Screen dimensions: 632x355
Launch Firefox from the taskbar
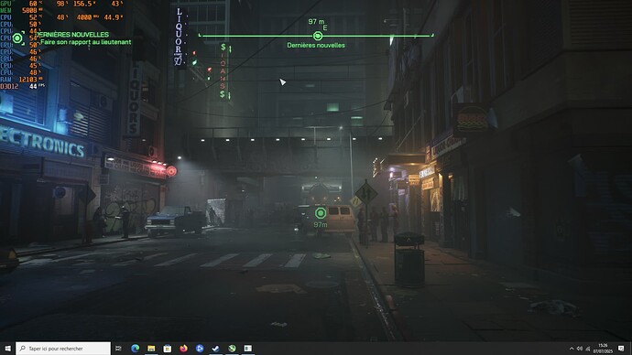[x=183, y=349]
